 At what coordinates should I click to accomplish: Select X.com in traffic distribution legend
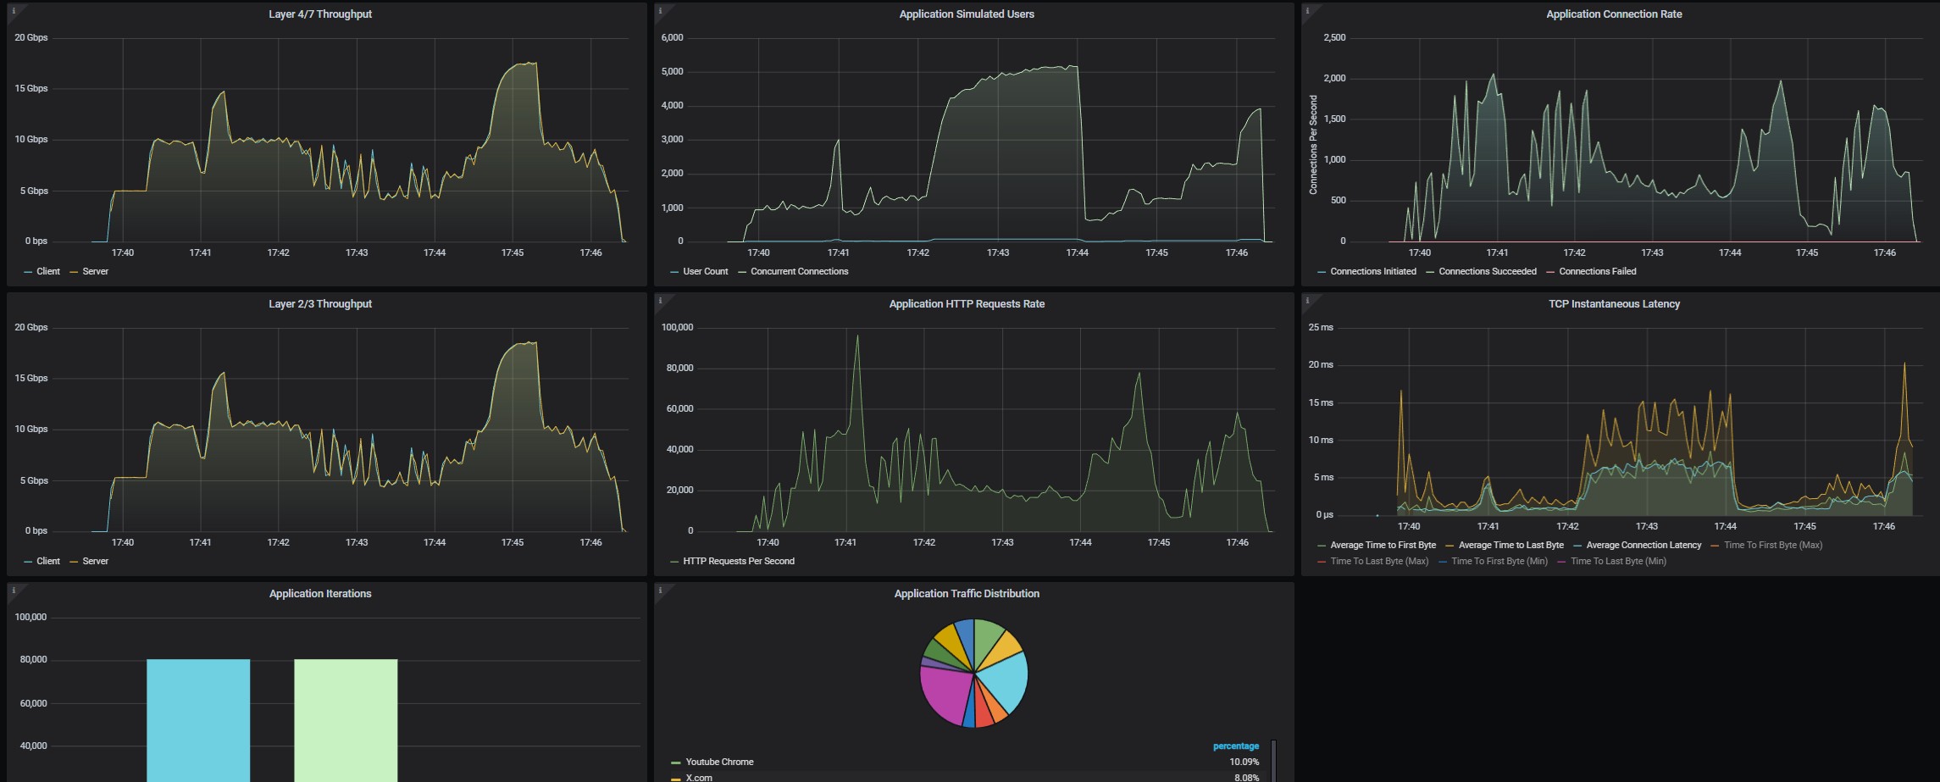pos(699,778)
